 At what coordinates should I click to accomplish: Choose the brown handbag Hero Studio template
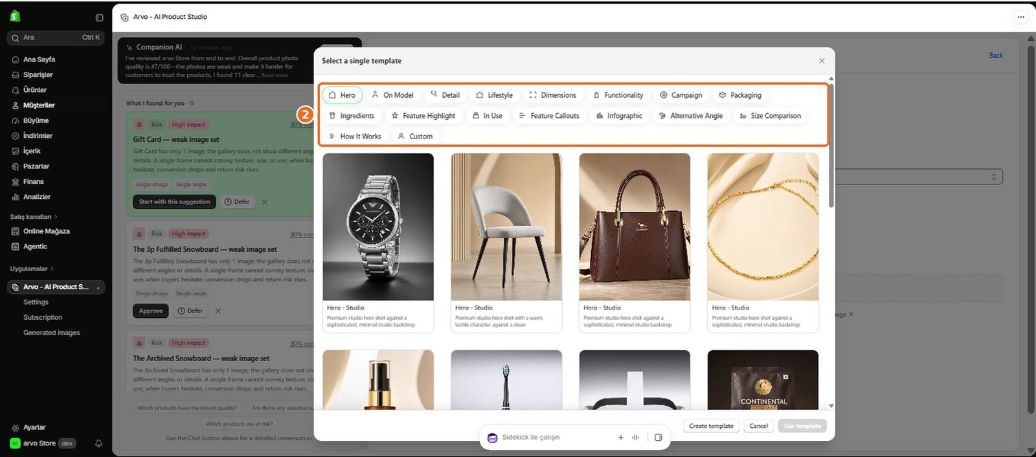635,243
